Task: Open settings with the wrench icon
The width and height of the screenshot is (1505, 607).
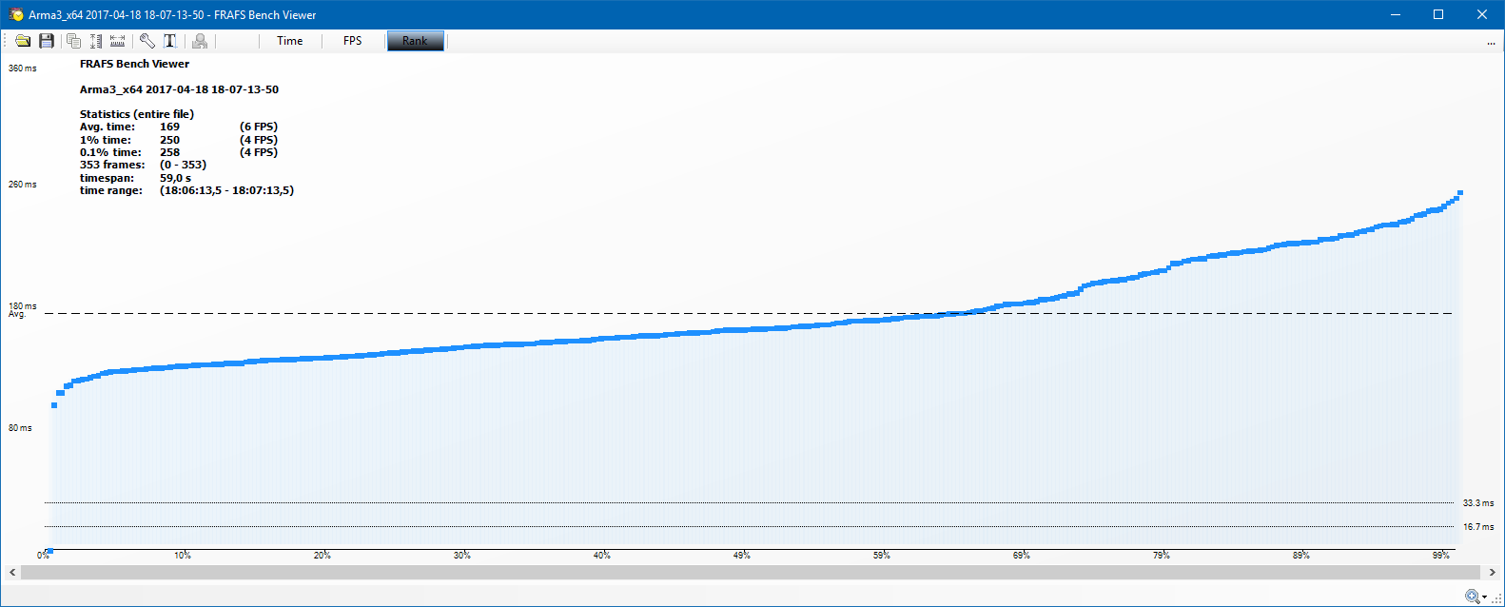Action: point(147,41)
